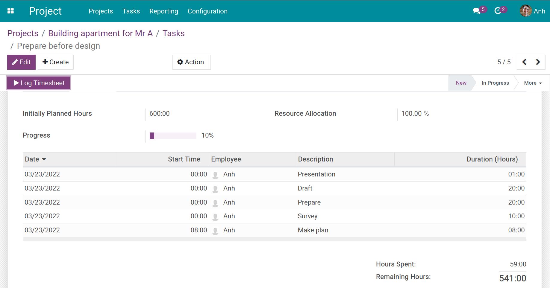The width and height of the screenshot is (550, 288).
Task: Open the apps grid menu icon
Action: 10,11
